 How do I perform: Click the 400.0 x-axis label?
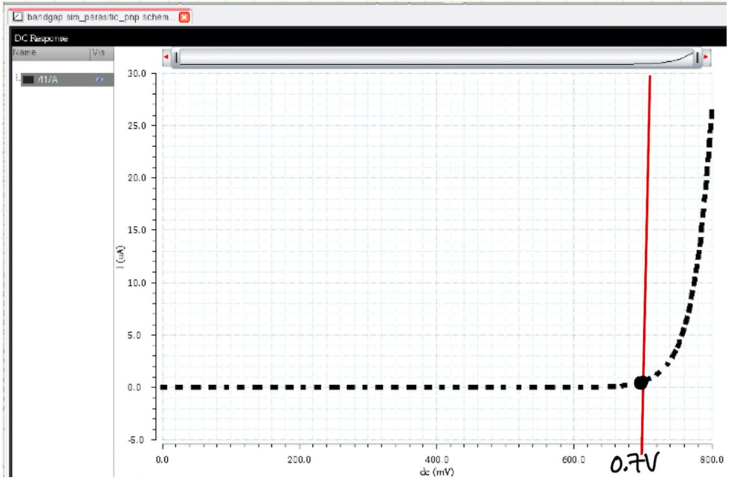click(x=437, y=460)
